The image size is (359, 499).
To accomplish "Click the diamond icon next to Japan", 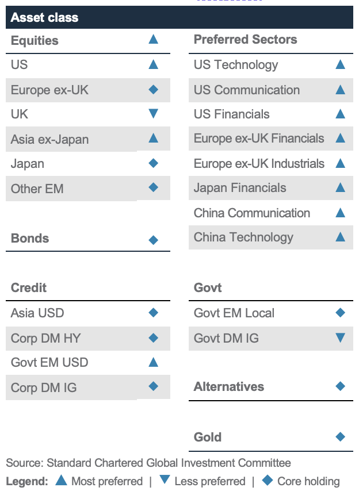I will coord(153,163).
